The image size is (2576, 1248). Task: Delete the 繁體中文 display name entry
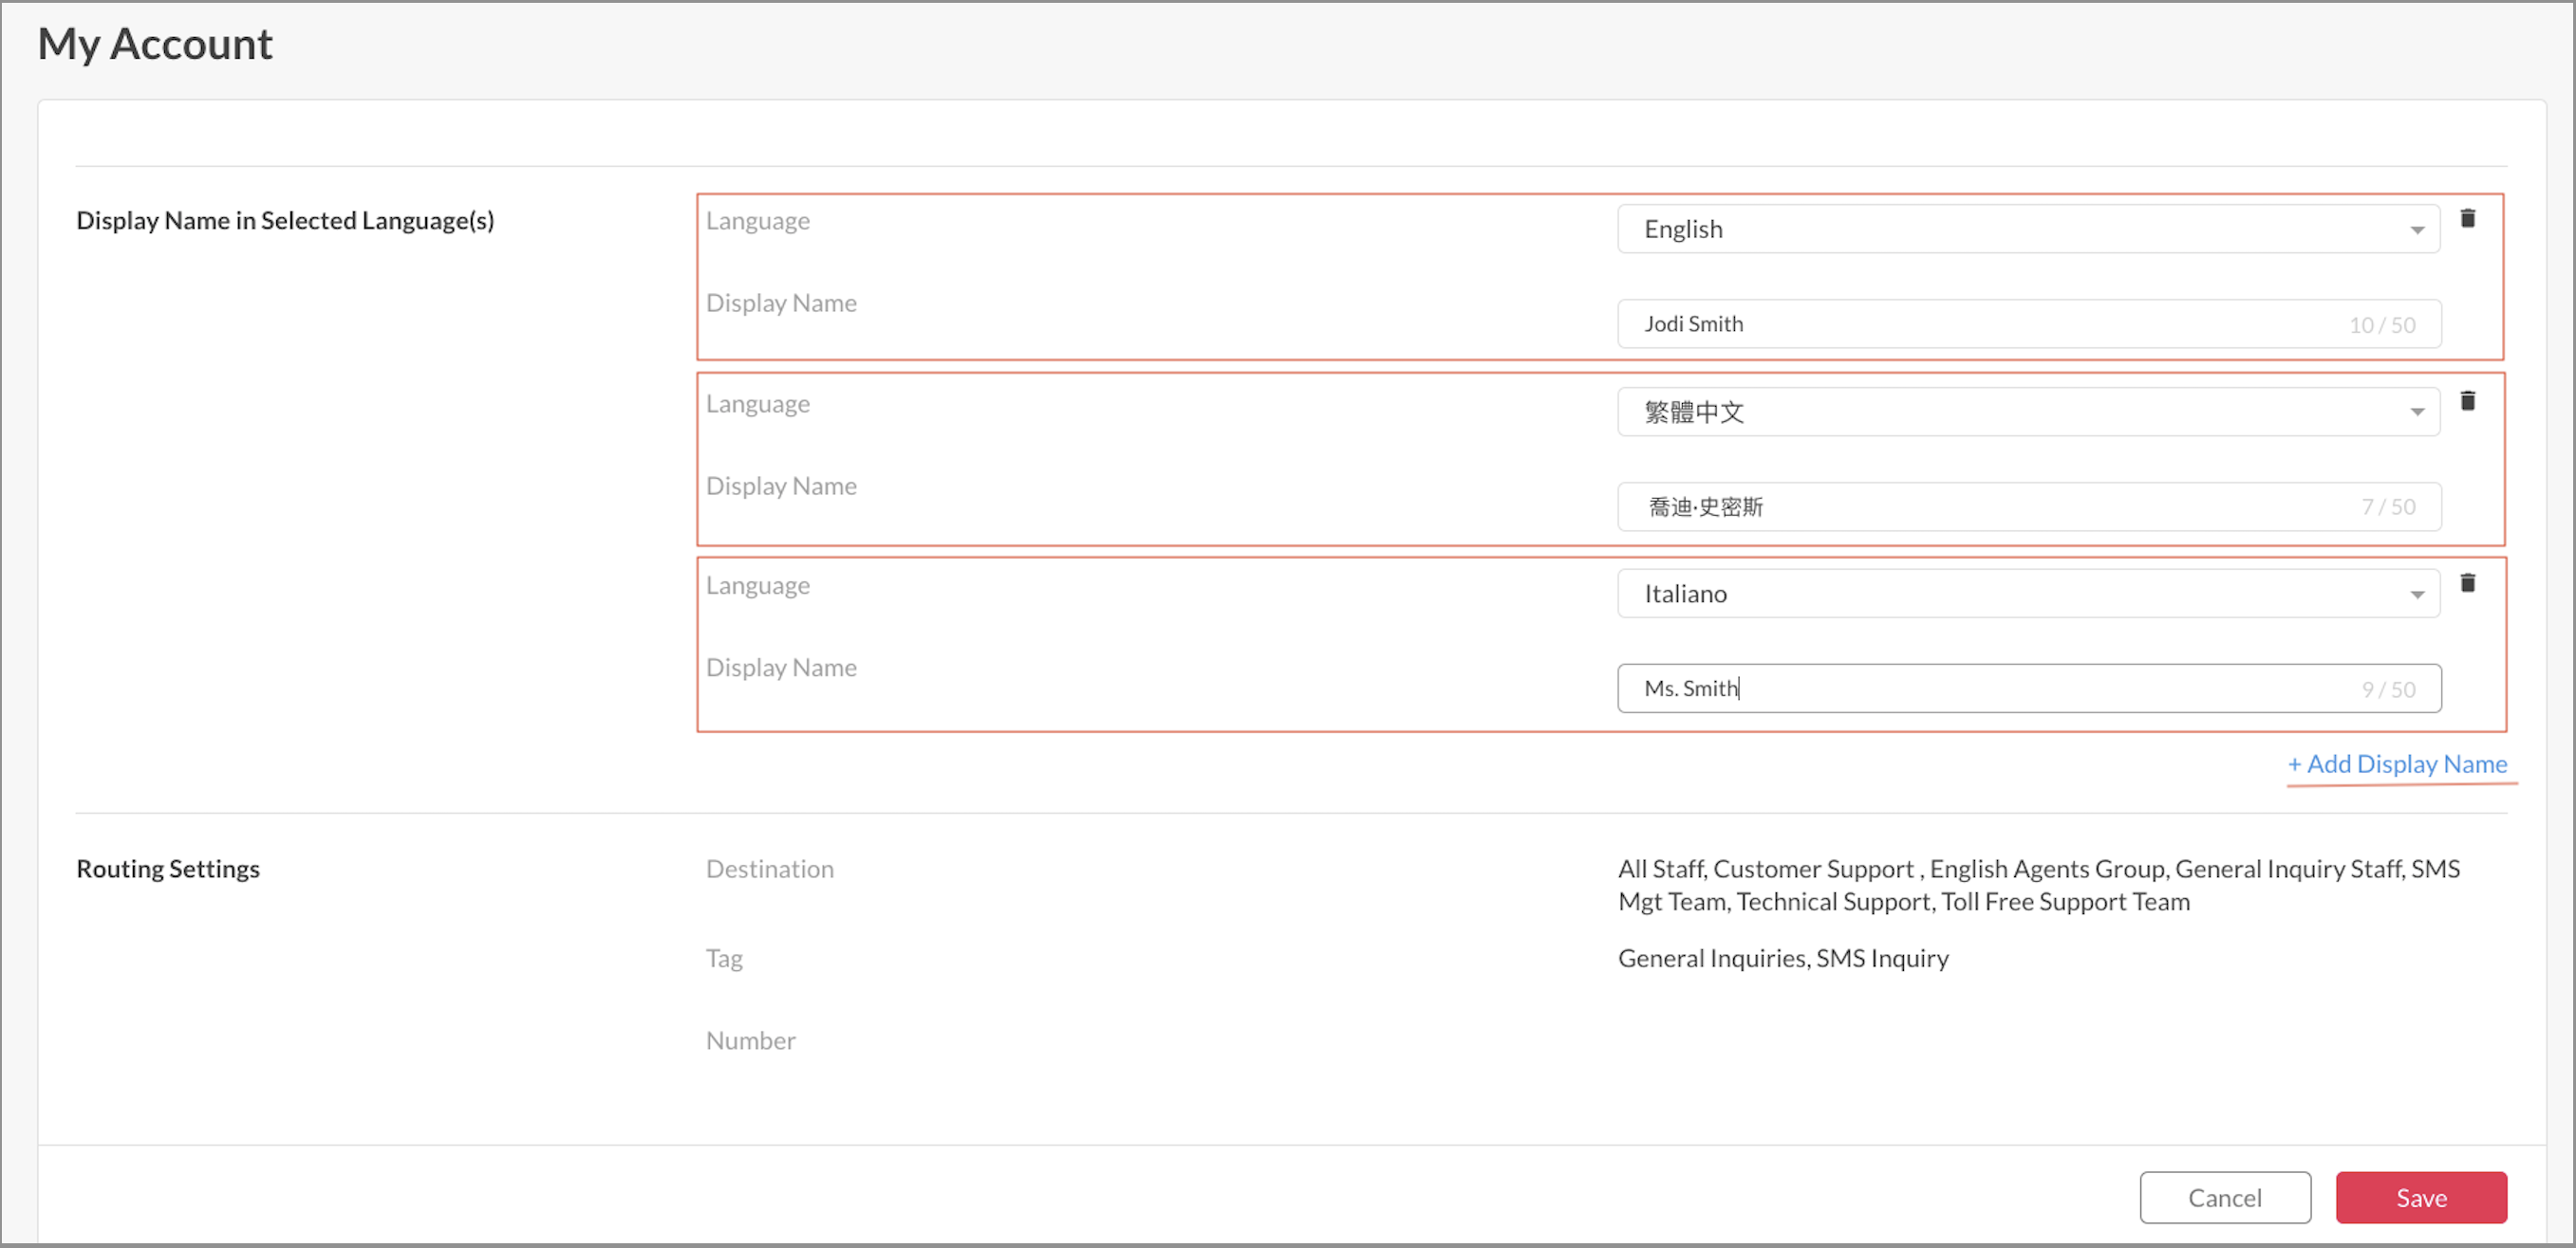tap(2467, 401)
